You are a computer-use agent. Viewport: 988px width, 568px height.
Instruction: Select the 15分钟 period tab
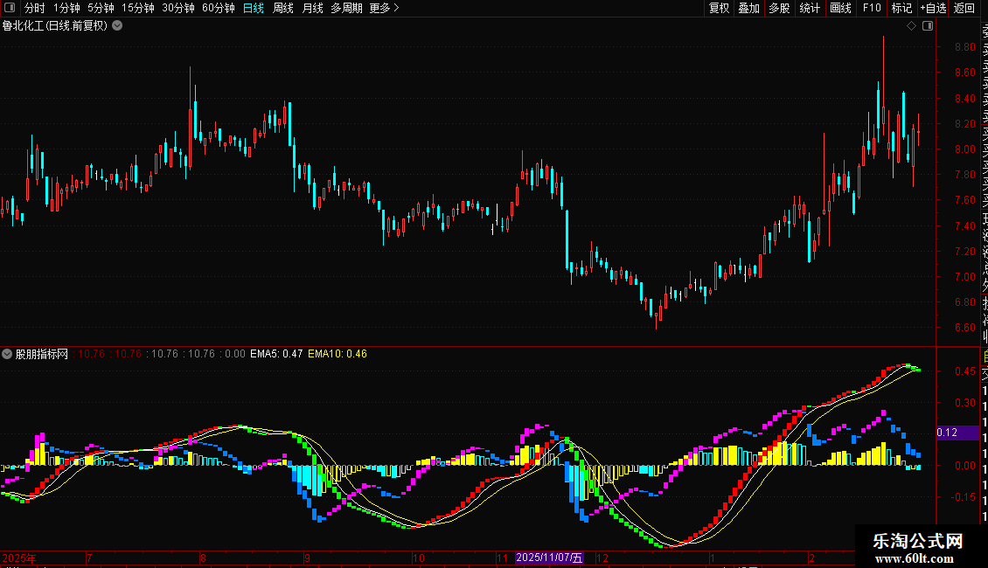[x=138, y=8]
